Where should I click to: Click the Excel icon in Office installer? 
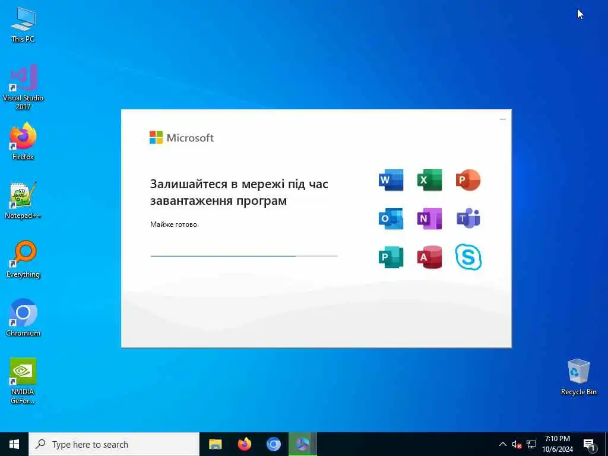(x=430, y=180)
